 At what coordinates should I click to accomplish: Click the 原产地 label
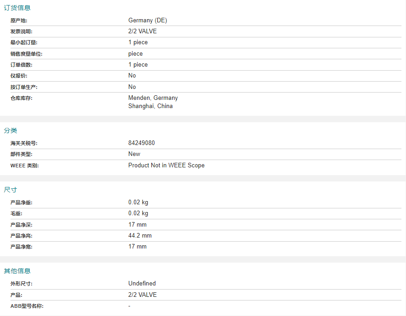coord(19,21)
